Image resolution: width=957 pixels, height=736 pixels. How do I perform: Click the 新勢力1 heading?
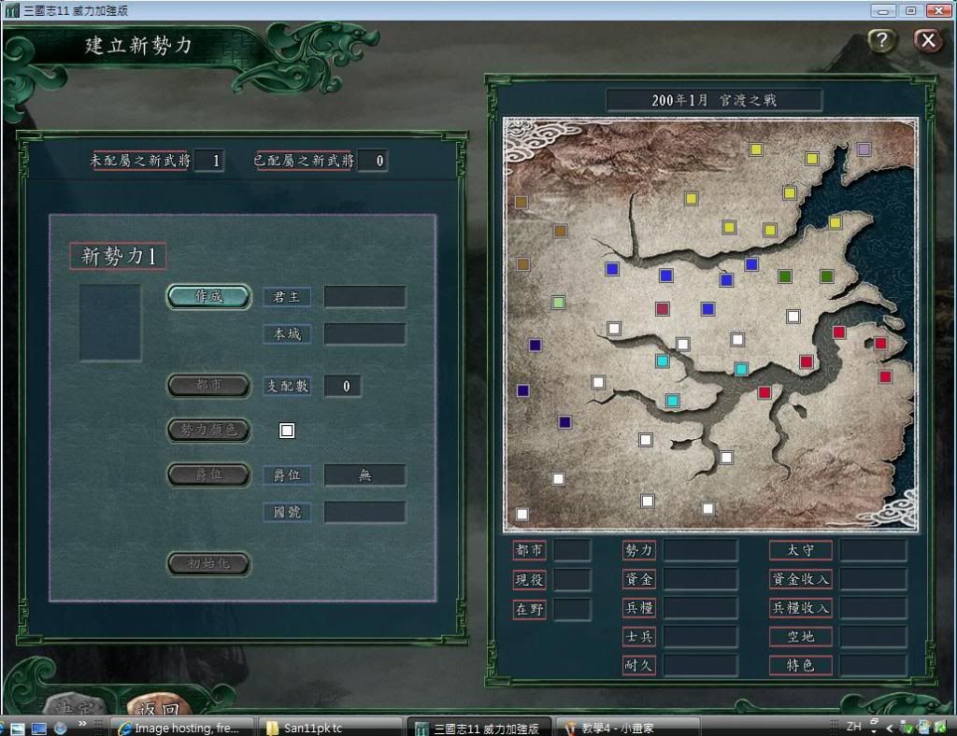[x=118, y=256]
